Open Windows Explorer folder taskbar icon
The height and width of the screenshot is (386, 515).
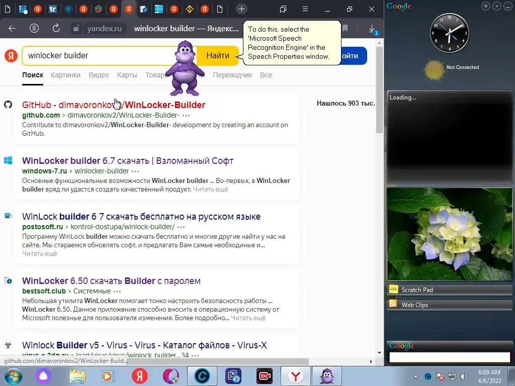[x=77, y=376]
